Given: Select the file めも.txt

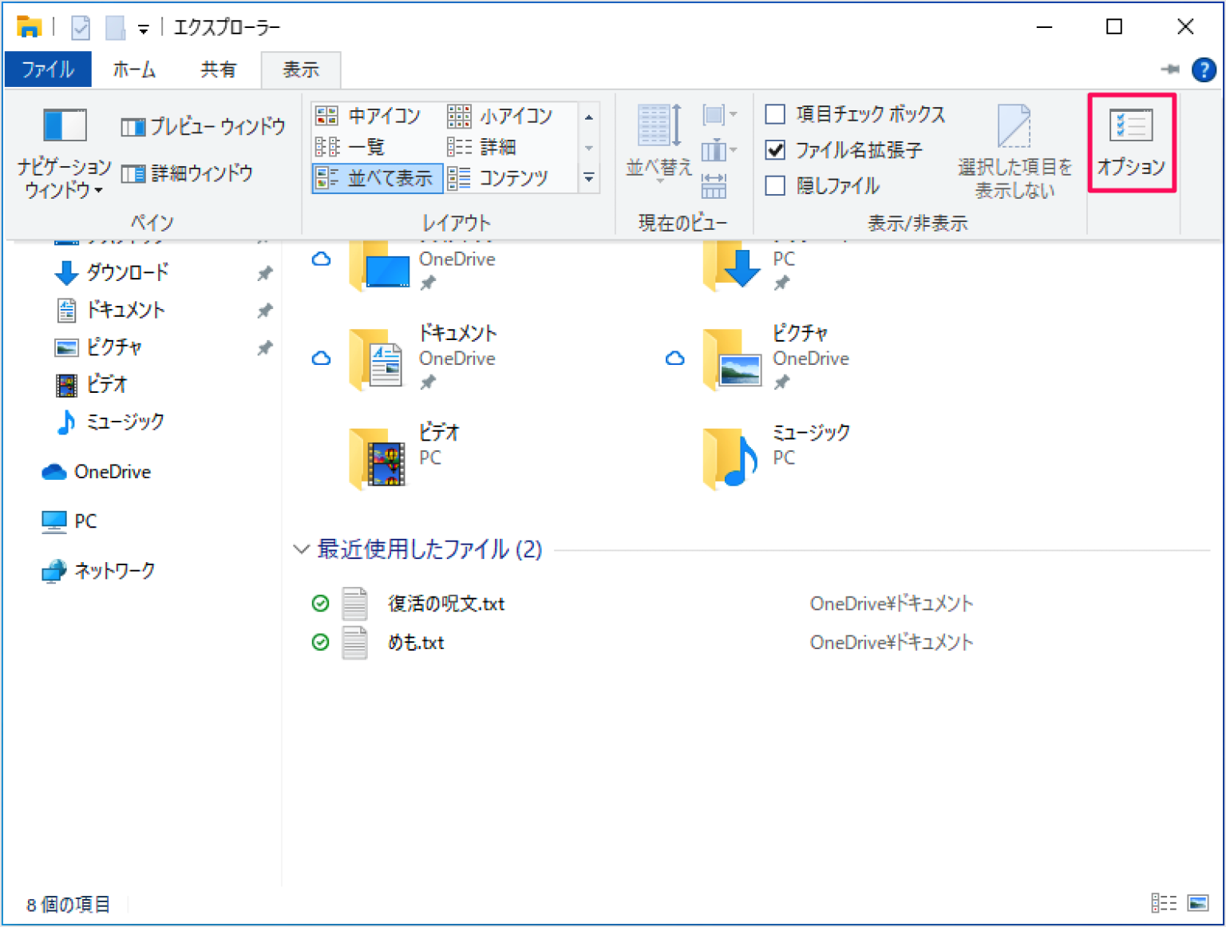Looking at the screenshot, I should 416,643.
